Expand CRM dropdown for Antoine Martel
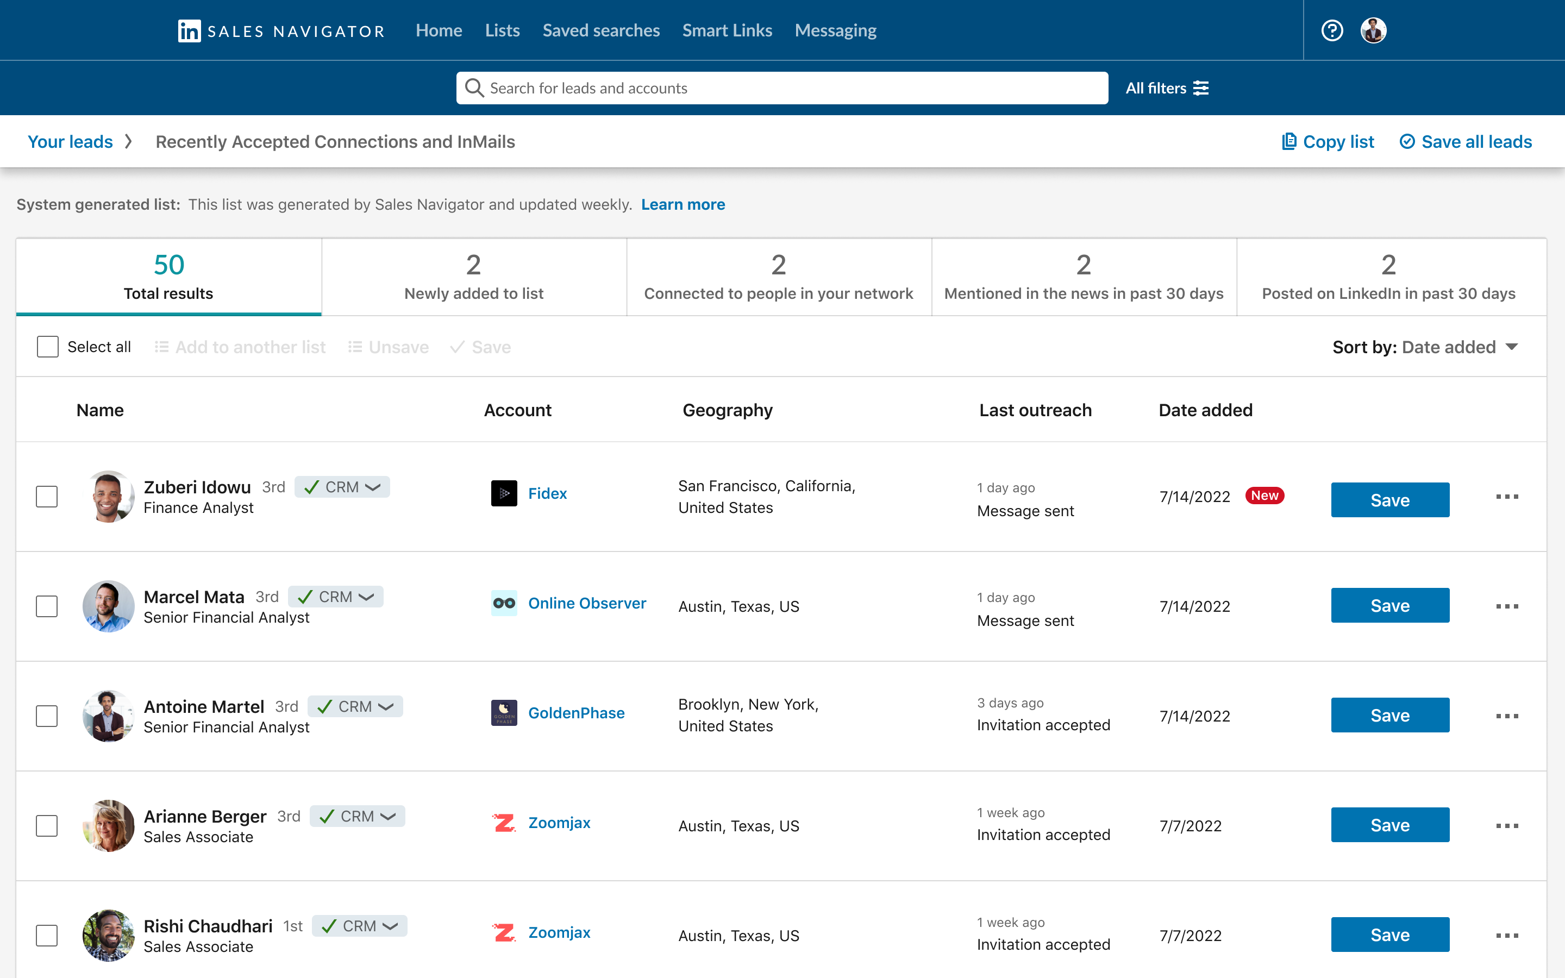 coord(355,706)
